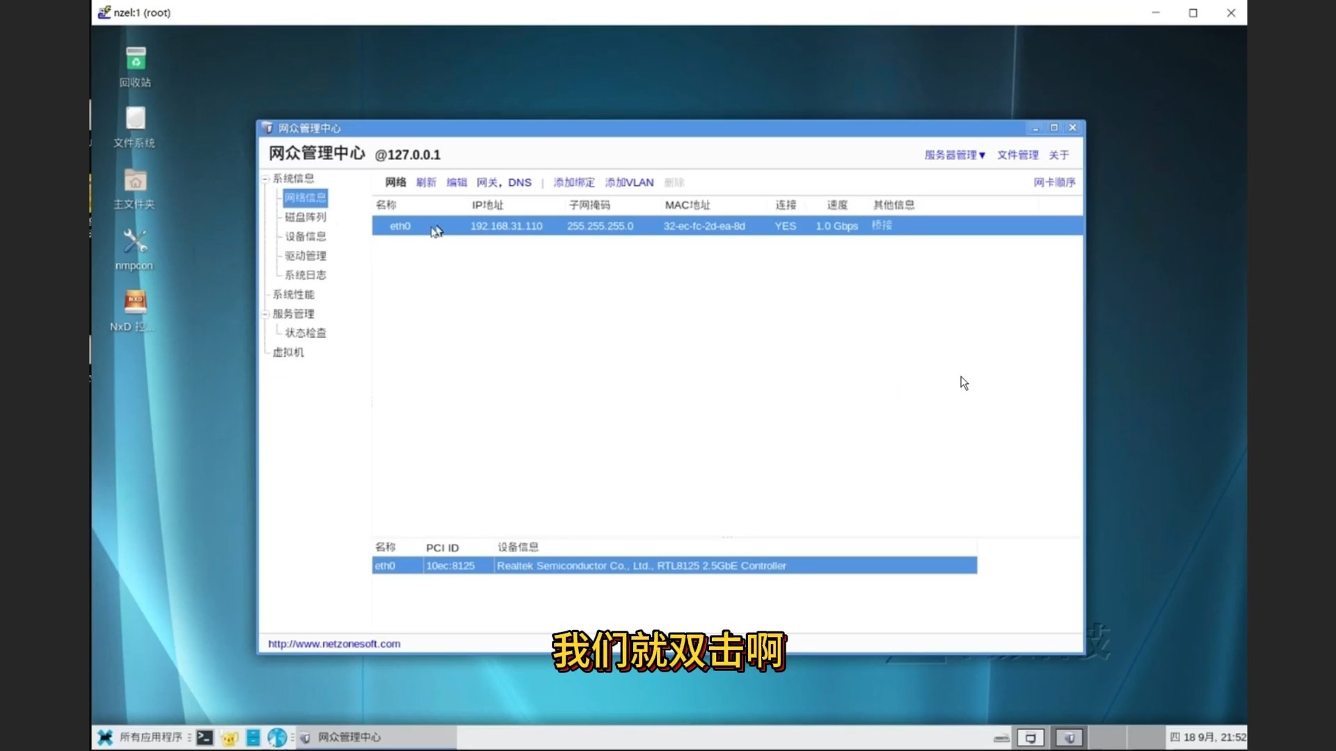Screen dimensions: 1336x751
Task: Open the 回收站 recycle bin desktop icon
Action: (136, 60)
